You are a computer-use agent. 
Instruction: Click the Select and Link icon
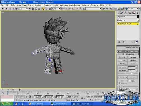pos(10,9)
